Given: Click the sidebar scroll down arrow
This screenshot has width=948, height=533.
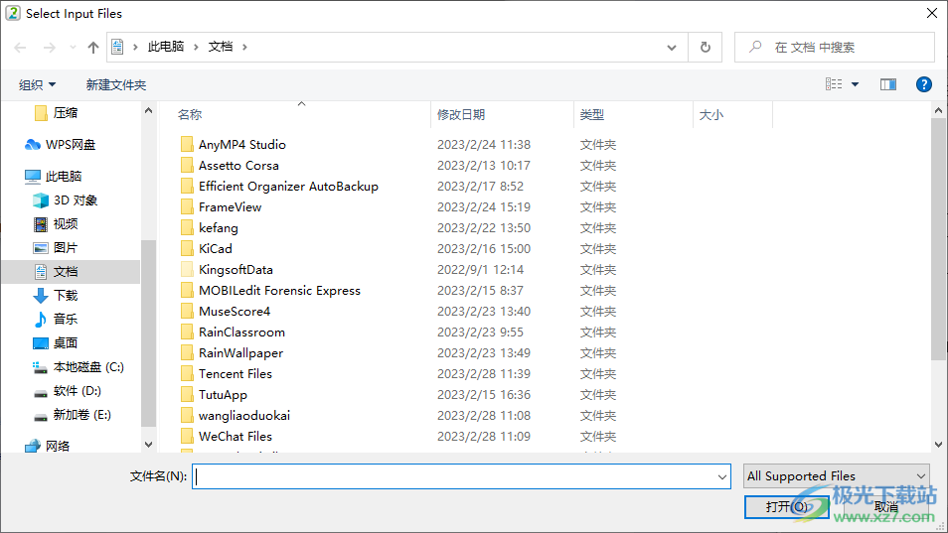Looking at the screenshot, I should click(149, 445).
